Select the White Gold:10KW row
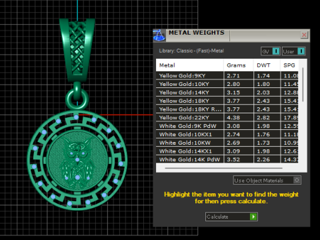320x240 pixels. (227, 143)
